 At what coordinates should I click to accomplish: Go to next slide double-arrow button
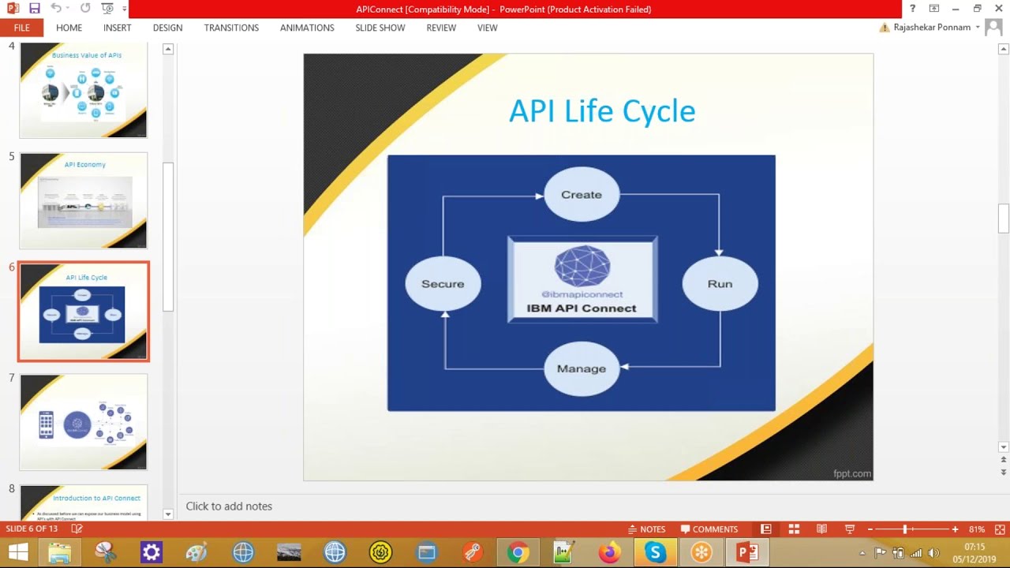point(1004,472)
